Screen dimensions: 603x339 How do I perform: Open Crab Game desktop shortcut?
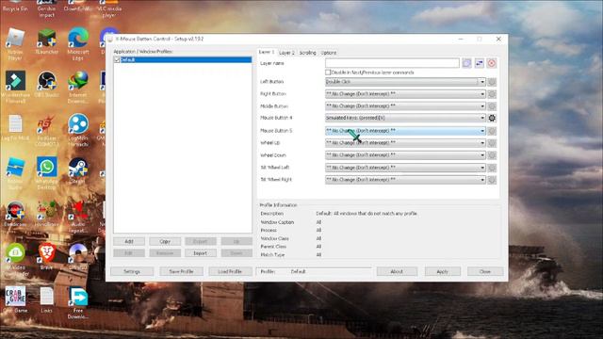pos(15,299)
